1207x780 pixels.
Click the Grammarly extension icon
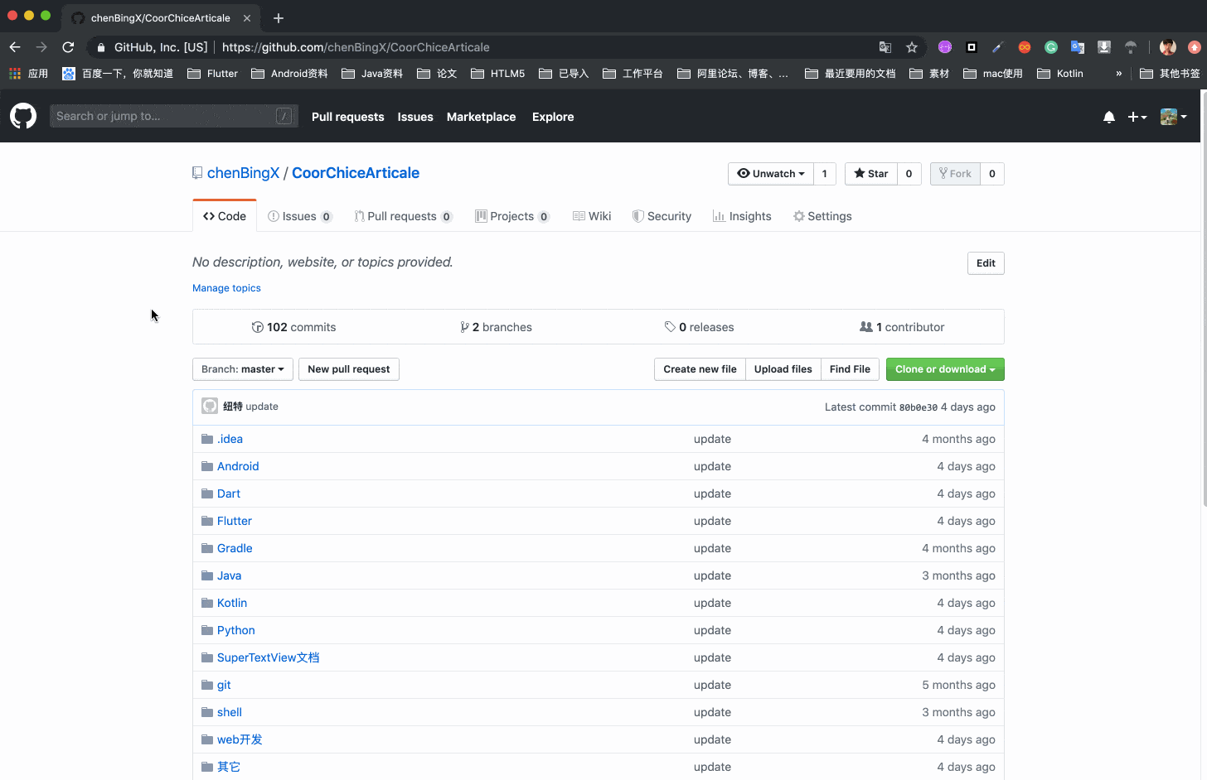pos(1051,47)
